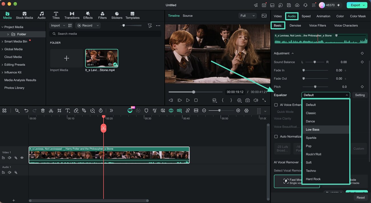Click the undo arrow icon
371x203 pixels.
(26, 110)
